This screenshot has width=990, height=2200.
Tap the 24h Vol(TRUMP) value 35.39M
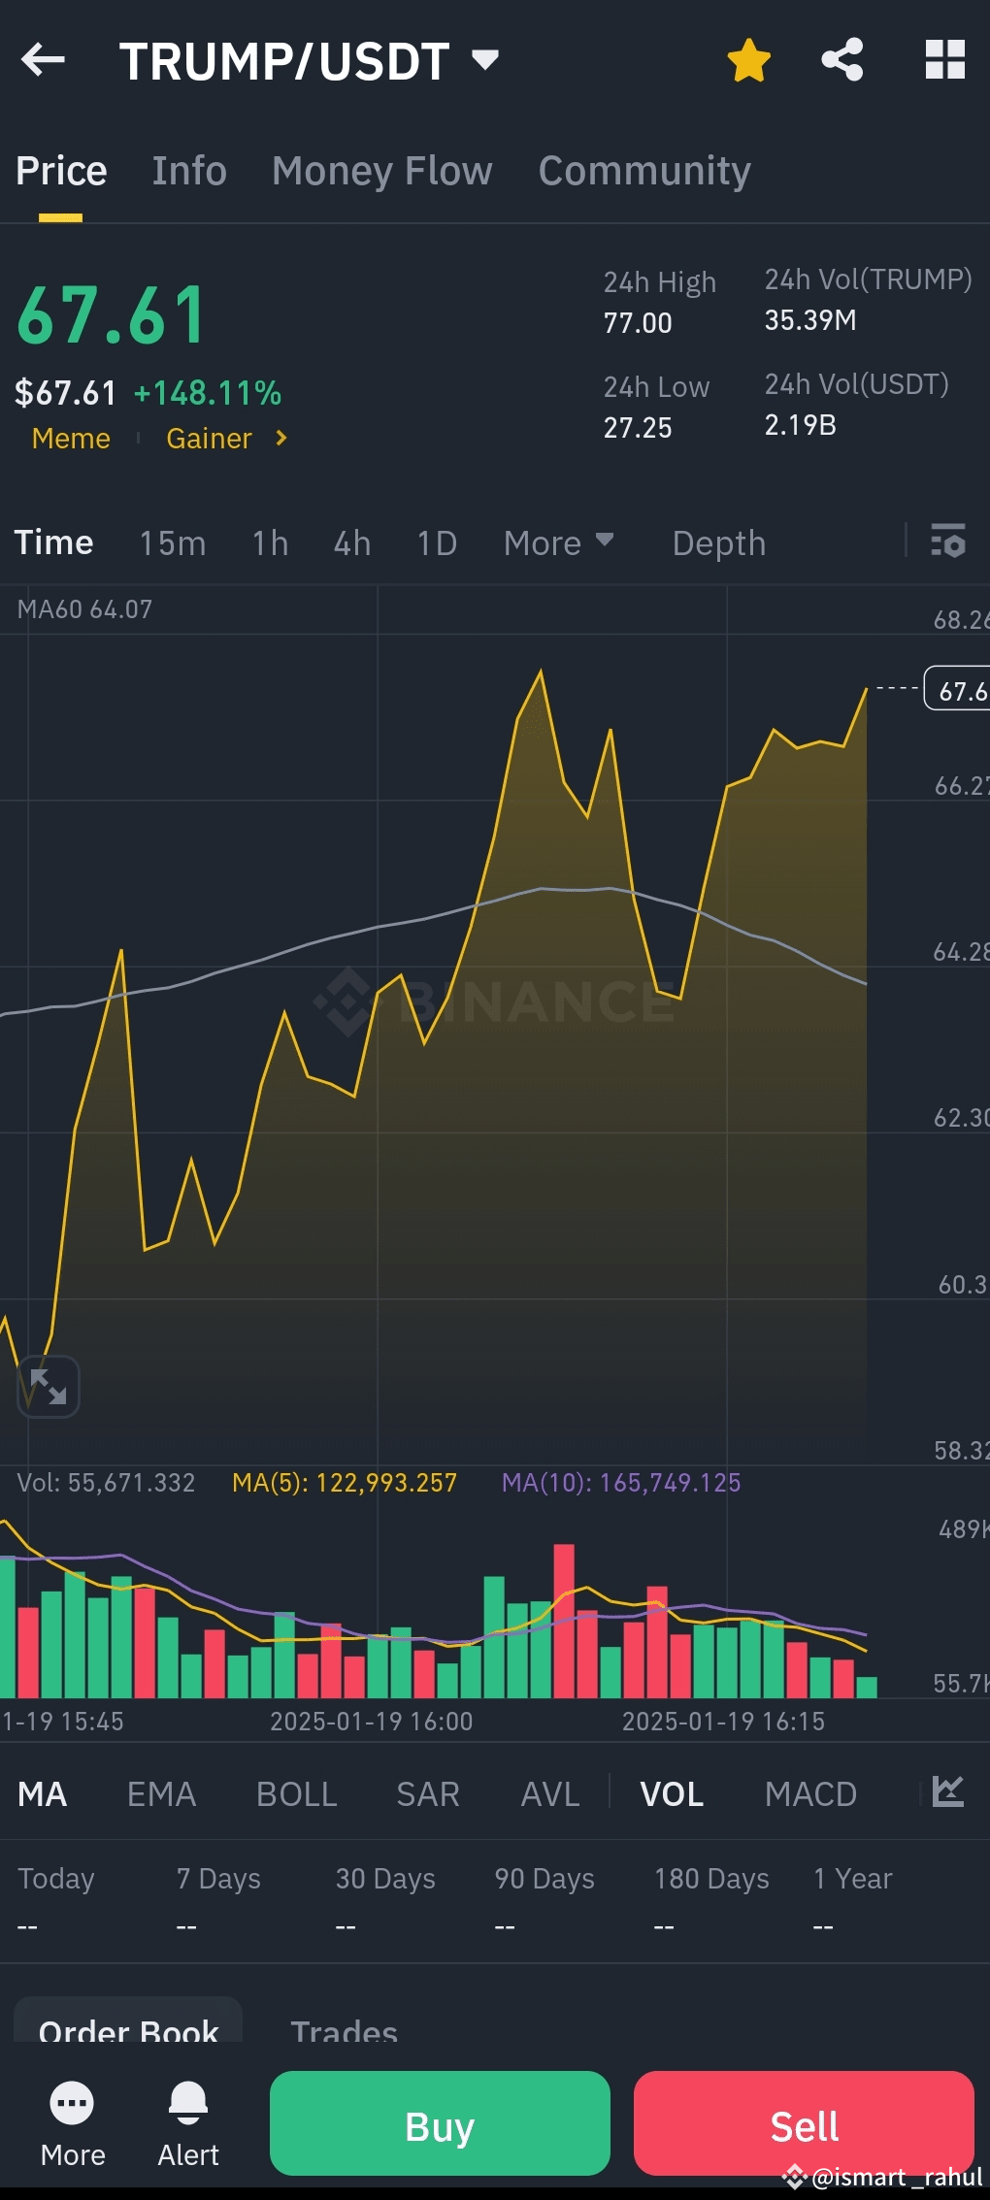point(810,320)
